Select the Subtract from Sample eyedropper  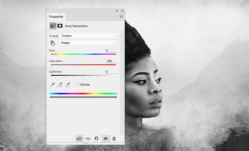[68, 85]
